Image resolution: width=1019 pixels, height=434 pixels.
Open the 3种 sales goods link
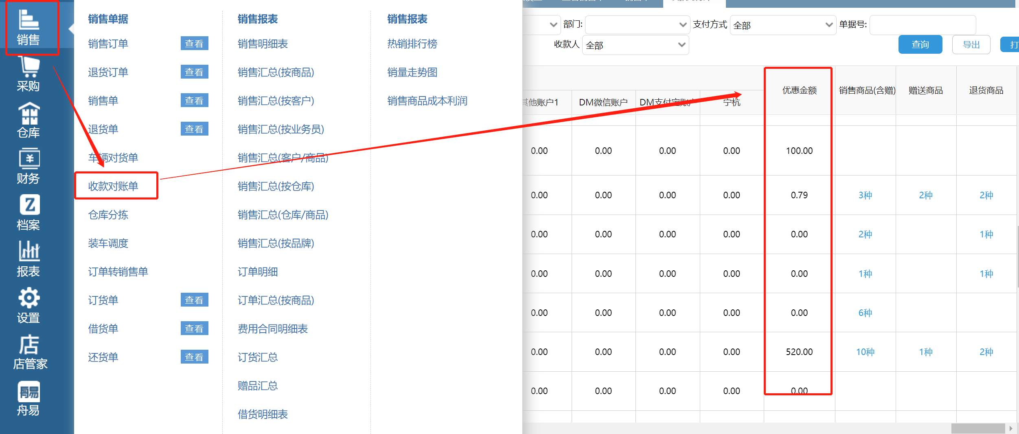click(865, 195)
